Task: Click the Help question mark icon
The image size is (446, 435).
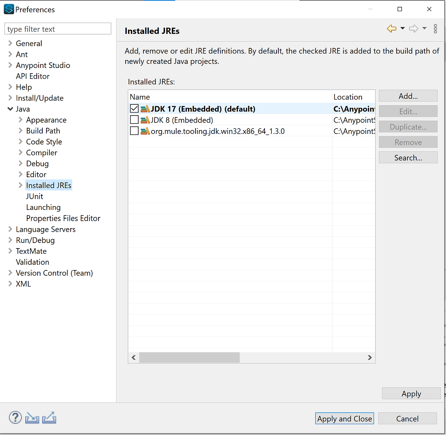Action: (x=15, y=418)
